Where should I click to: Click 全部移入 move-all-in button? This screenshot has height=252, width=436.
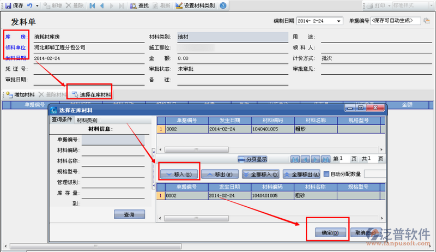[x=261, y=175]
